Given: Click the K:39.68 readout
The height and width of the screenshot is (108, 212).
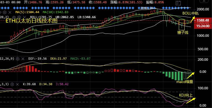Looking at the screenshot, I should tap(29, 84).
